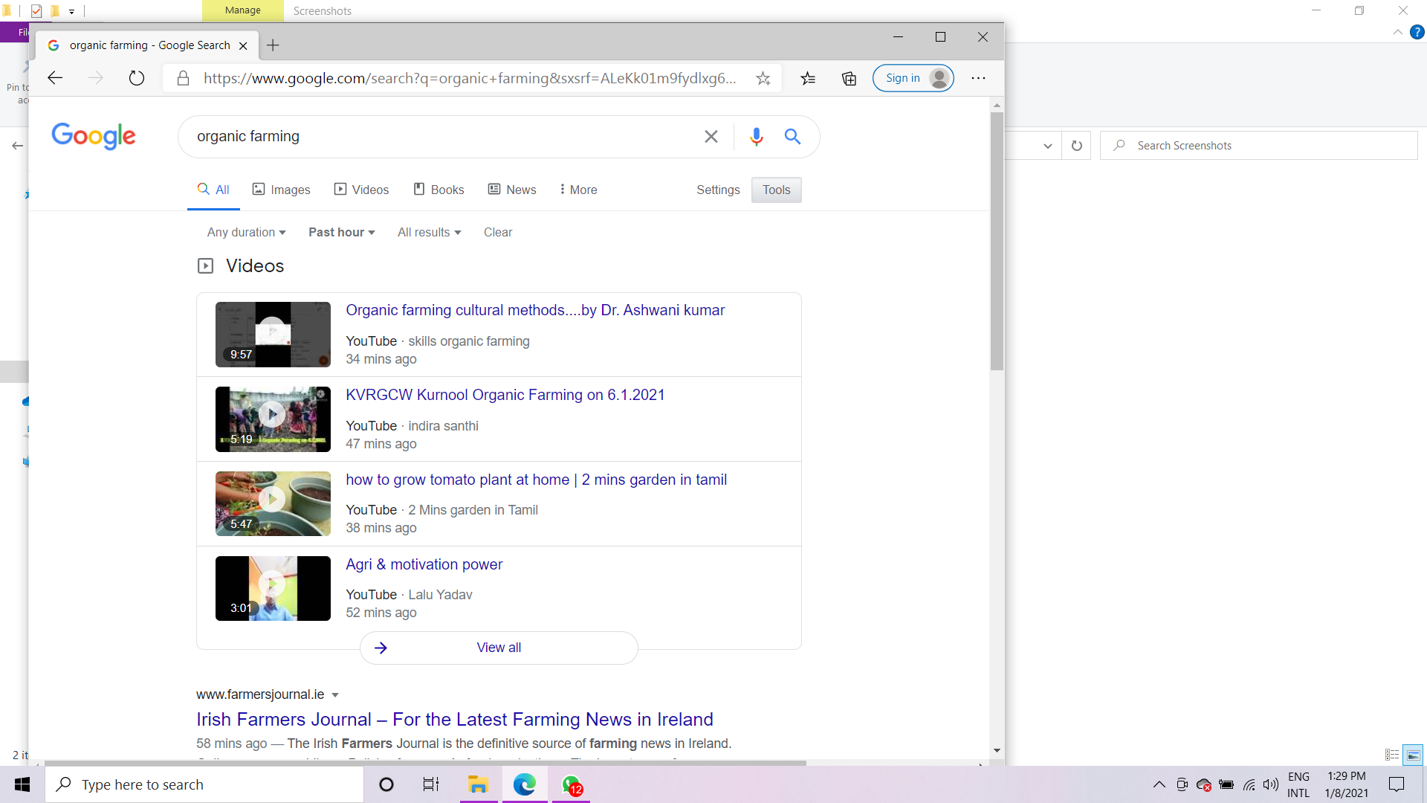Clear all active search filters
1427x803 pixels.
pyautogui.click(x=498, y=231)
